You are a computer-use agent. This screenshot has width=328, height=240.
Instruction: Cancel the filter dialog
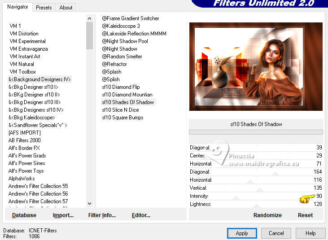click(x=276, y=233)
